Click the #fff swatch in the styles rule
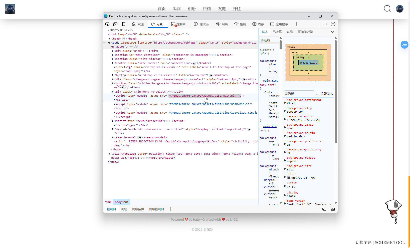The width and height of the screenshot is (410, 248). 271,145
